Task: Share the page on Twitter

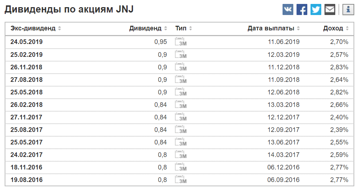Action: pyautogui.click(x=316, y=10)
